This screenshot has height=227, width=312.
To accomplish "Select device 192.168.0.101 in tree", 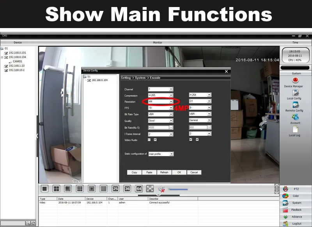I will [x=17, y=53].
